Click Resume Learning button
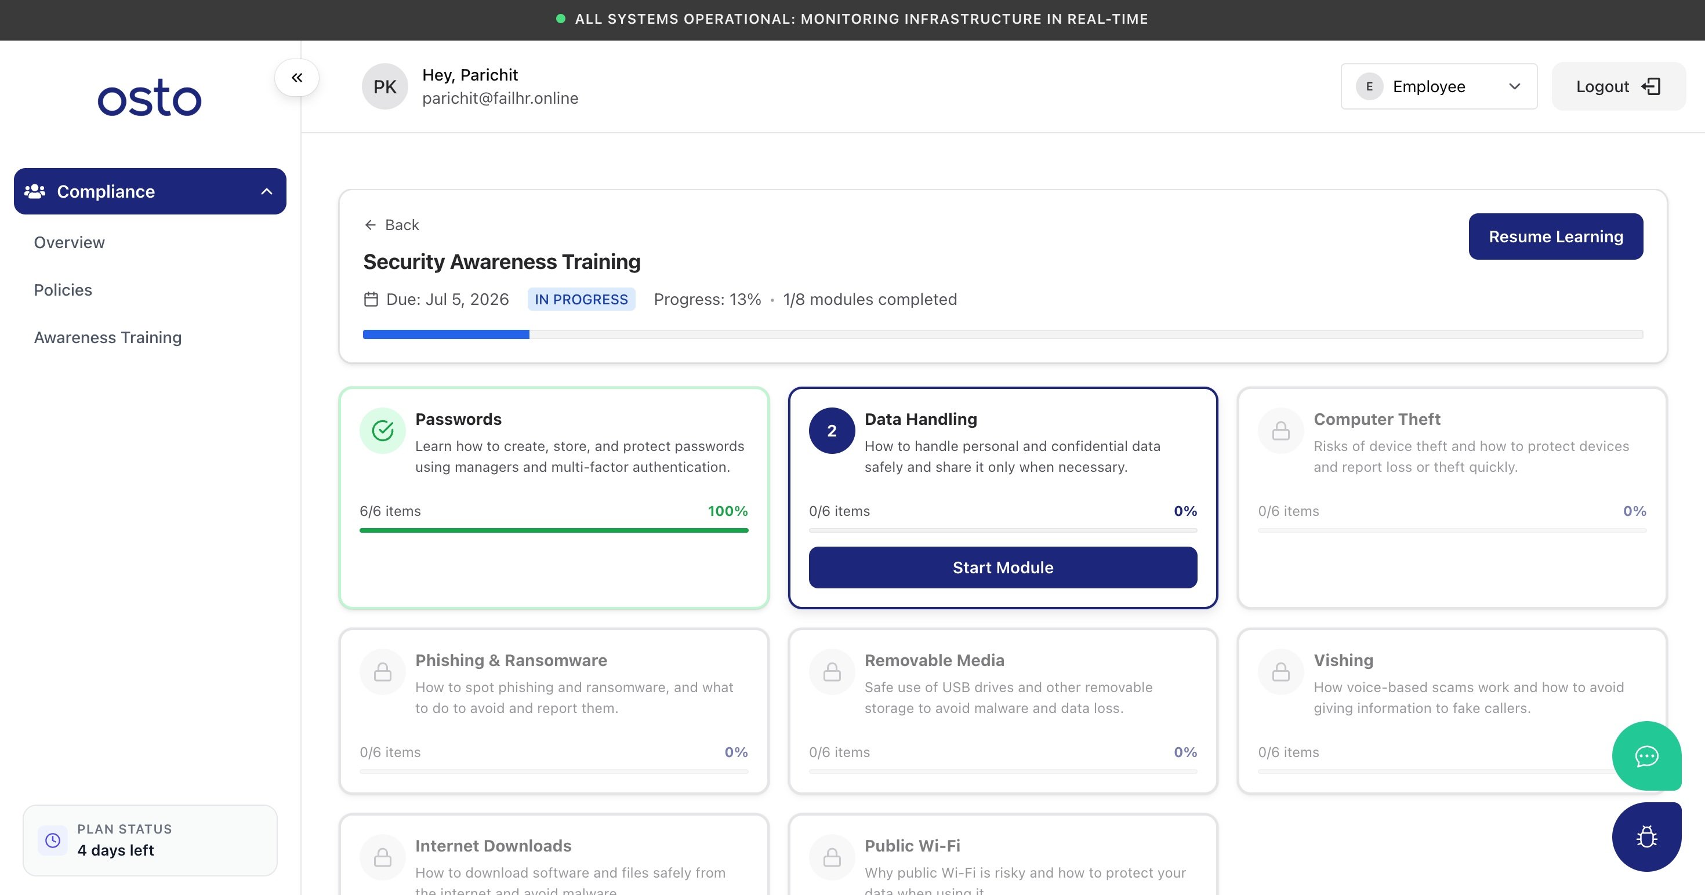 pyautogui.click(x=1555, y=237)
